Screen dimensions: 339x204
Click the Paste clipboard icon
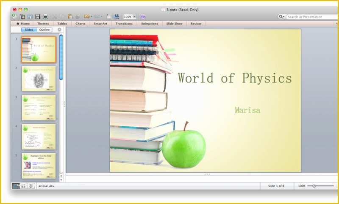(x=70, y=16)
